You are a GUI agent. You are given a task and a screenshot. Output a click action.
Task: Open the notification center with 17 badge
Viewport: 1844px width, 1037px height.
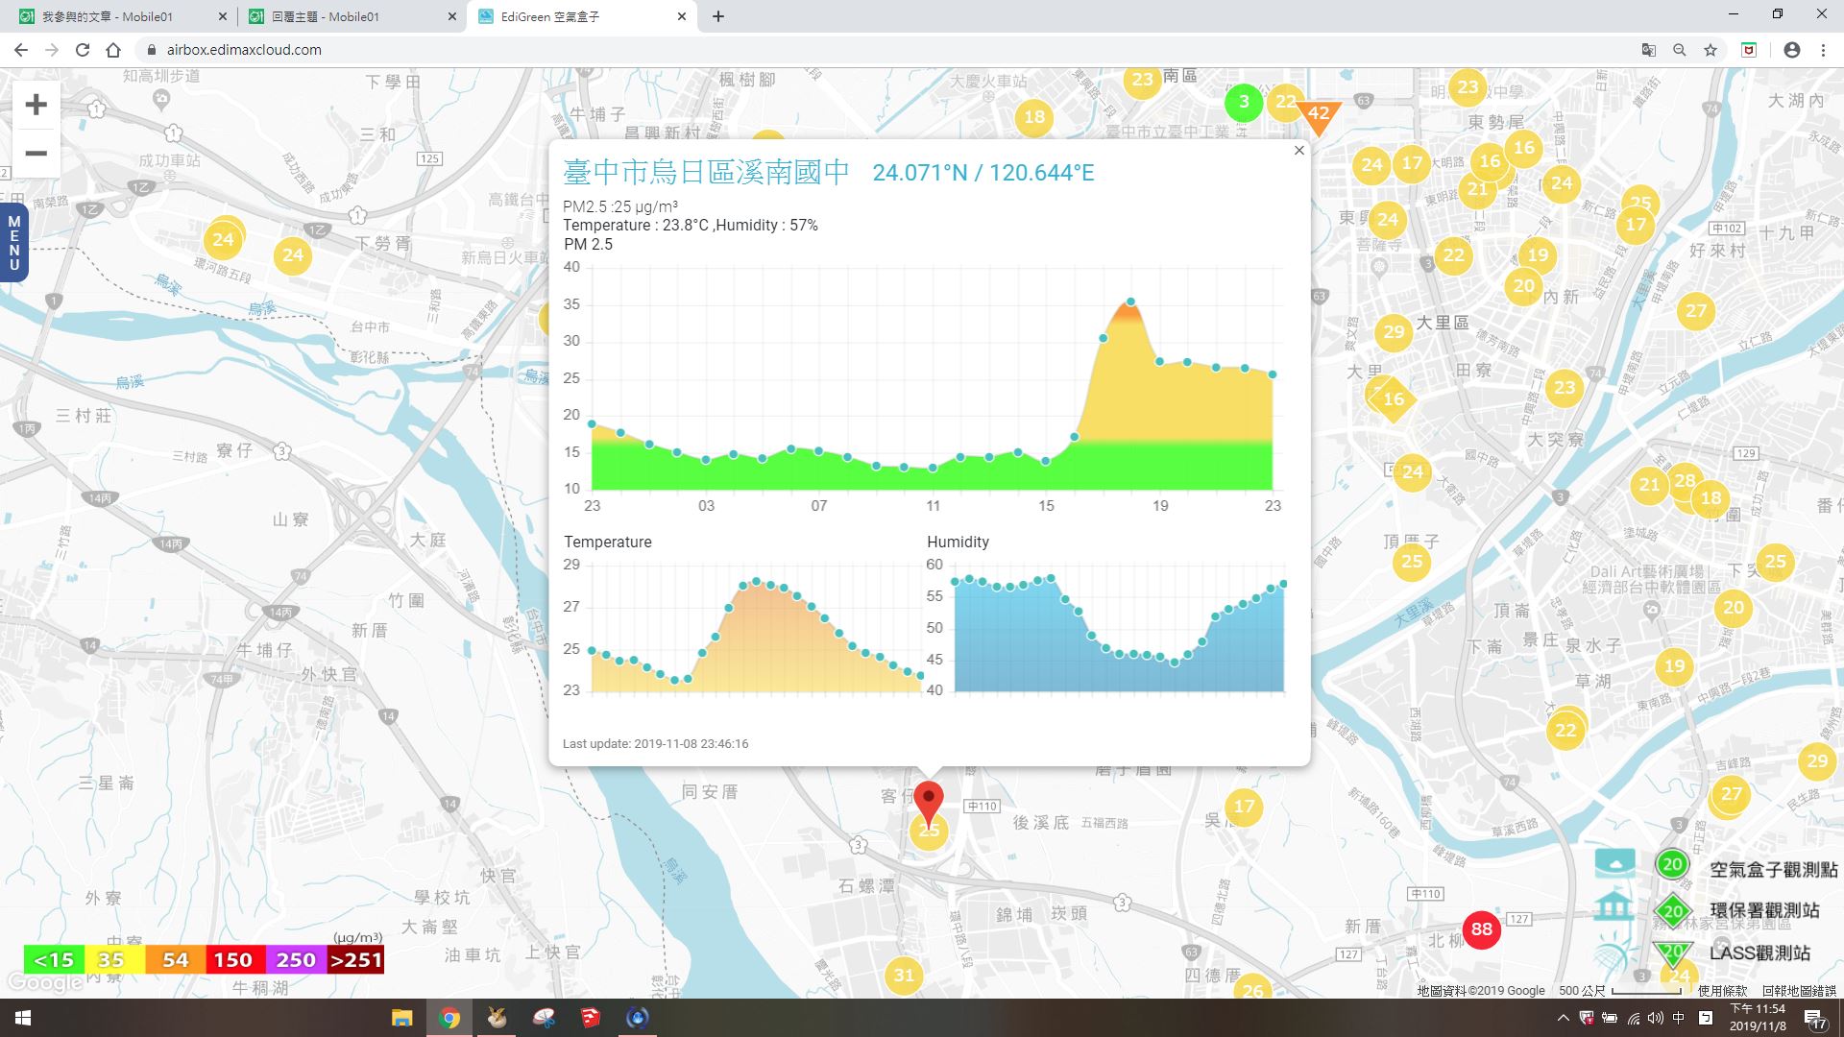click(1816, 1020)
